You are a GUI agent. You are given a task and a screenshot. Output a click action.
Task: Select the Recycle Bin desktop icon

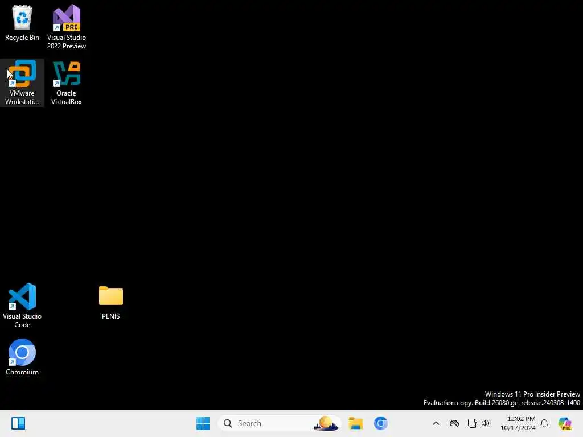(x=22, y=23)
